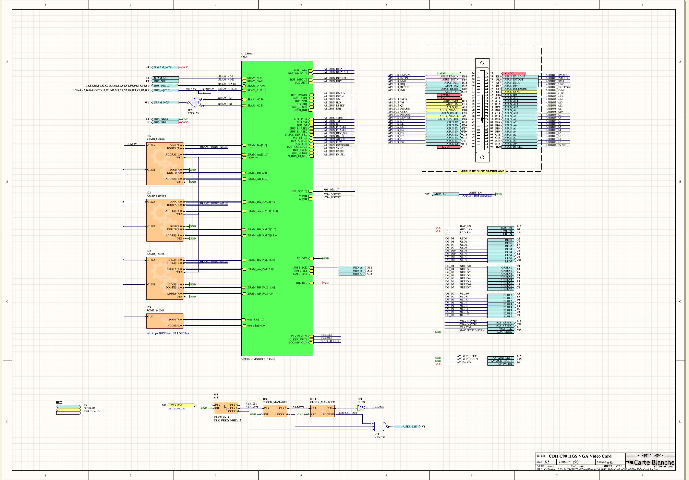Click the LOCKED_OUT net label near IC10
689x480 pixels.
[x=348, y=413]
